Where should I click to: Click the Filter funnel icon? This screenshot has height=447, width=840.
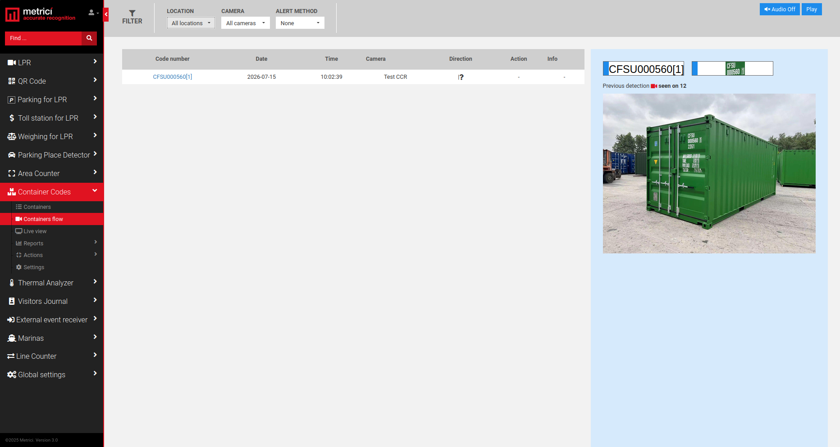132,13
